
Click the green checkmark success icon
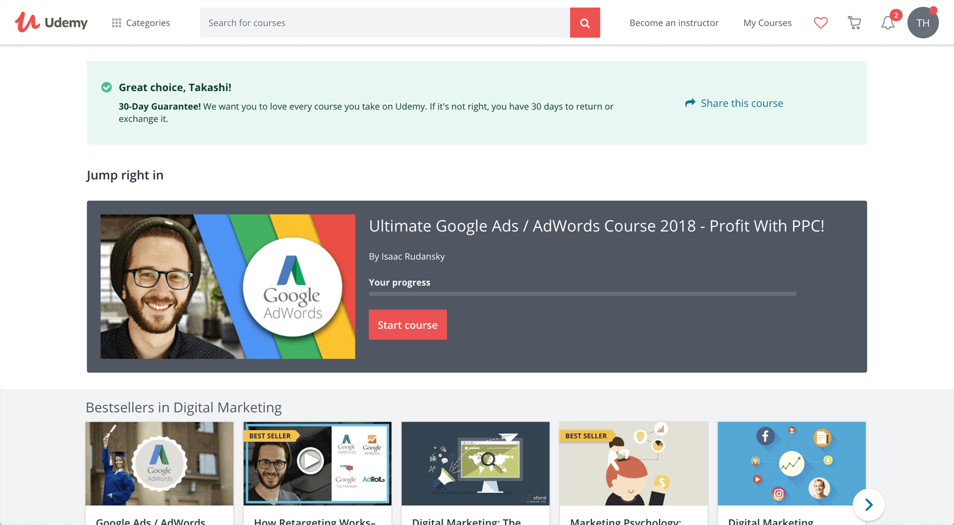tap(106, 87)
